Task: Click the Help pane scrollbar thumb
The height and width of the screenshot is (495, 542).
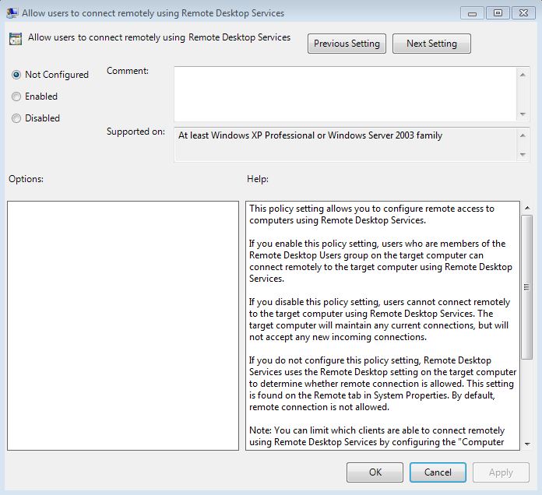Action: pyautogui.click(x=526, y=287)
